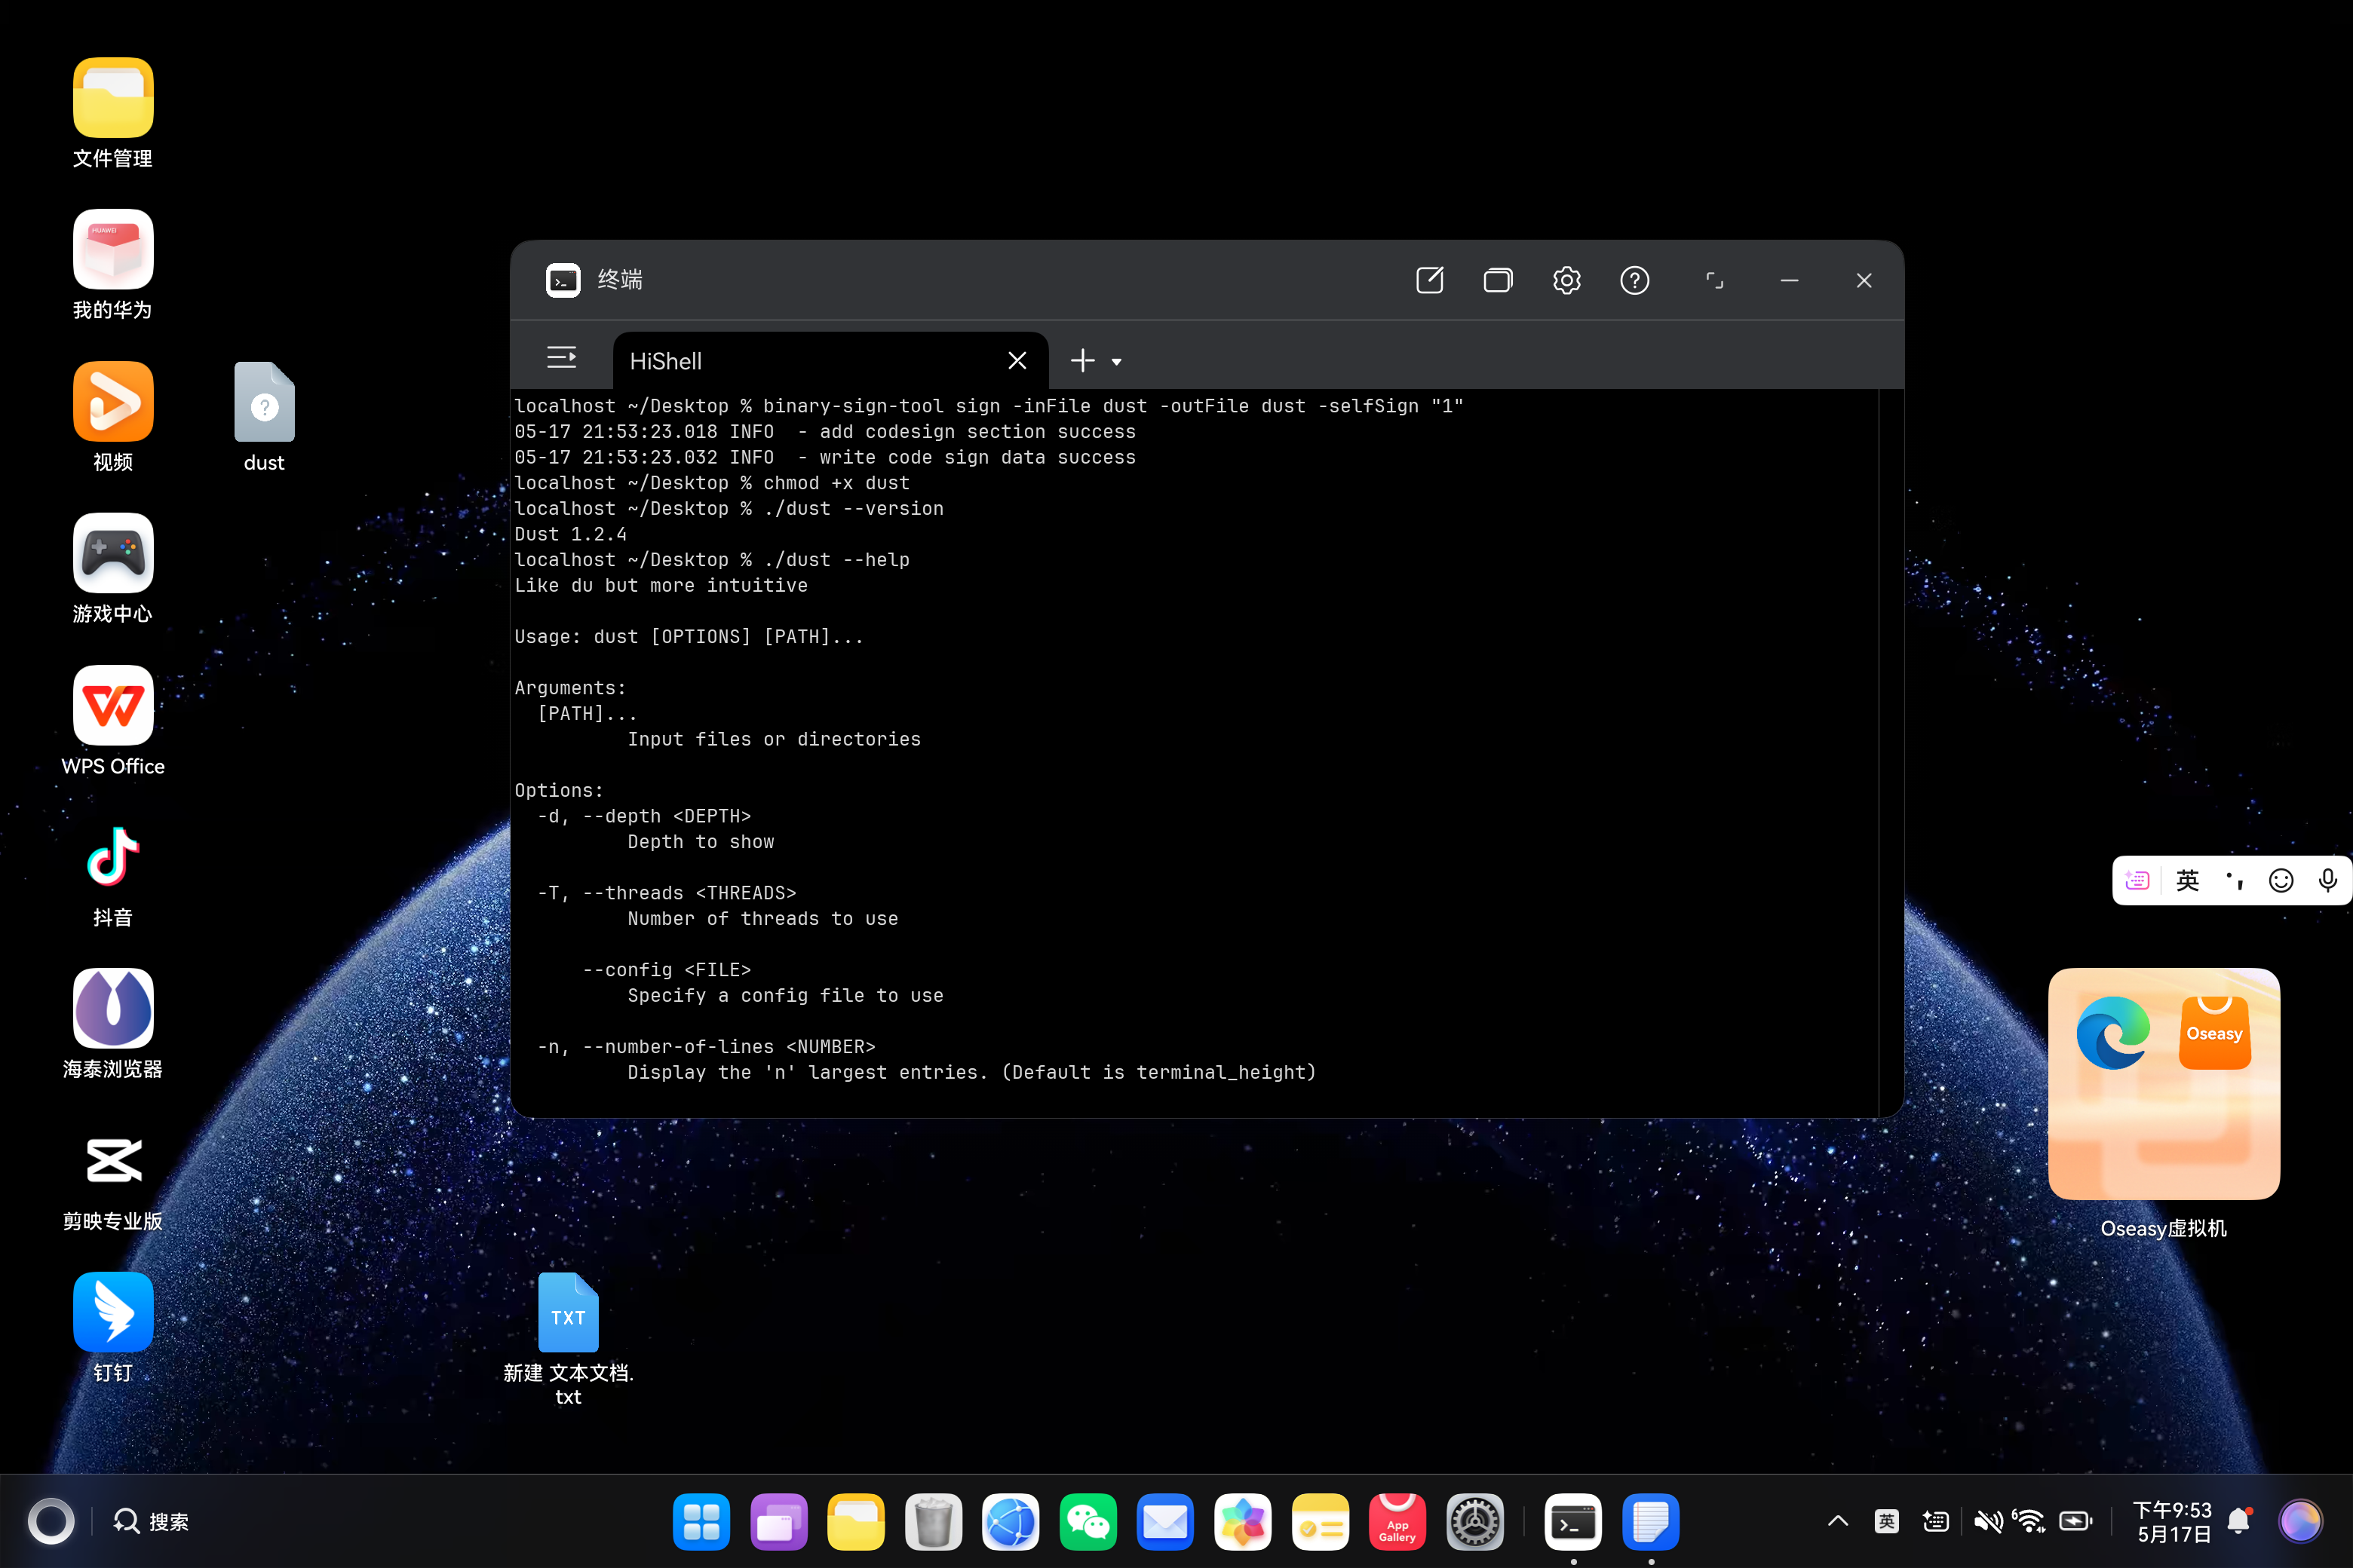
Task: Select the dust file on the desktop
Action: [264, 402]
